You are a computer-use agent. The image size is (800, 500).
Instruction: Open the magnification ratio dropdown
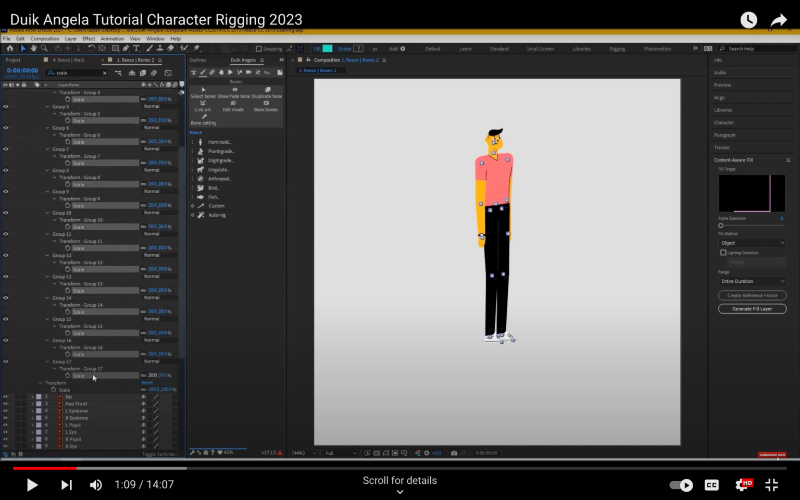[302, 453]
